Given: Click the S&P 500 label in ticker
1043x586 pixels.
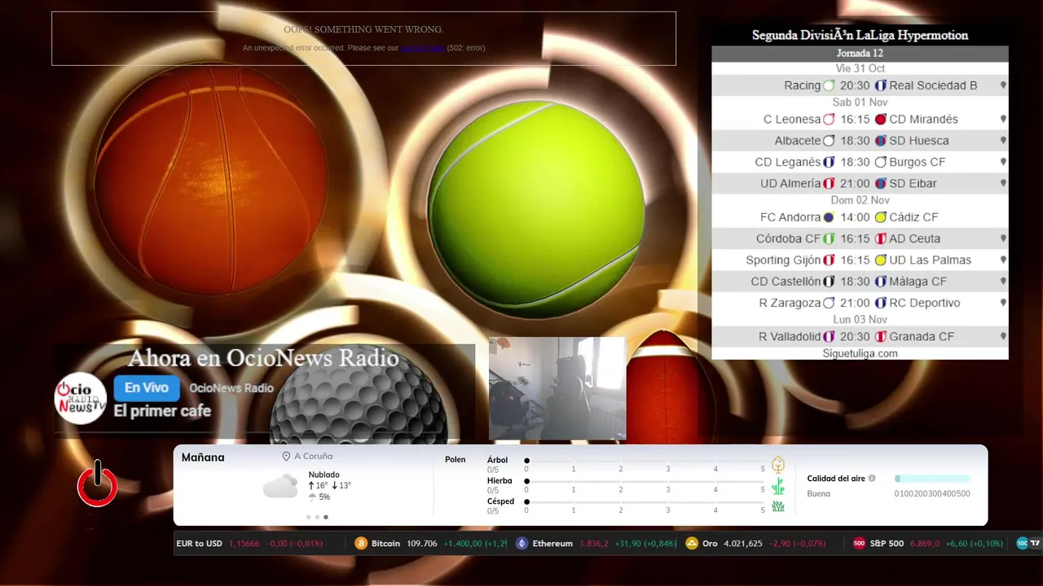Looking at the screenshot, I should (x=887, y=544).
